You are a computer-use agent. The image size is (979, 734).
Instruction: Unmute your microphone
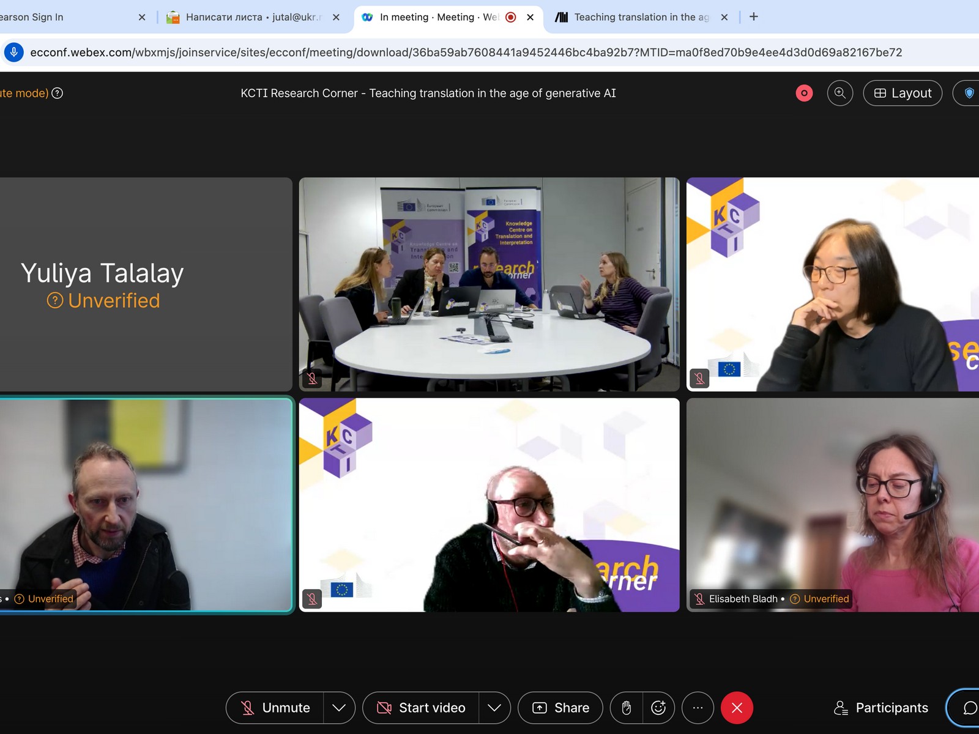tap(275, 708)
